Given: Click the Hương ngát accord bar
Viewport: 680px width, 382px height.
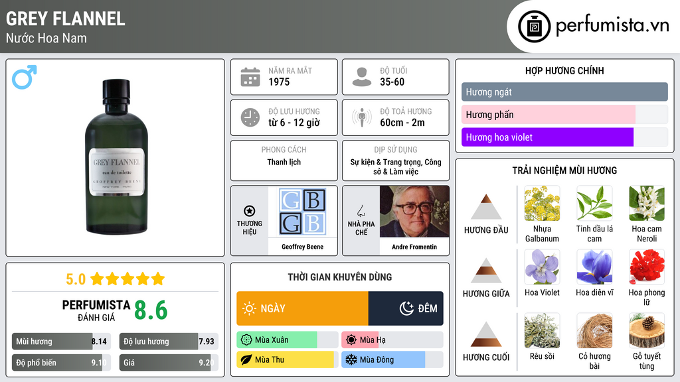Looking at the screenshot, I should click(x=564, y=92).
